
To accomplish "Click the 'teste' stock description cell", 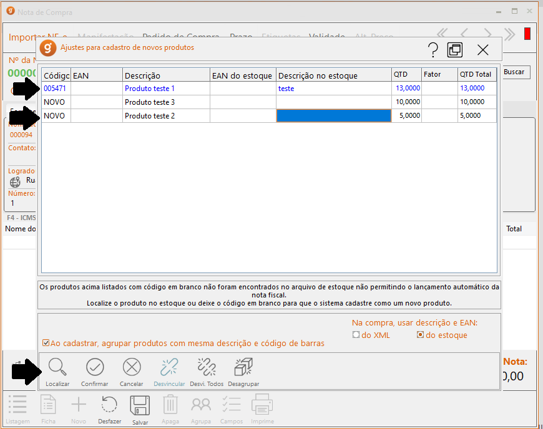I will pyautogui.click(x=334, y=88).
